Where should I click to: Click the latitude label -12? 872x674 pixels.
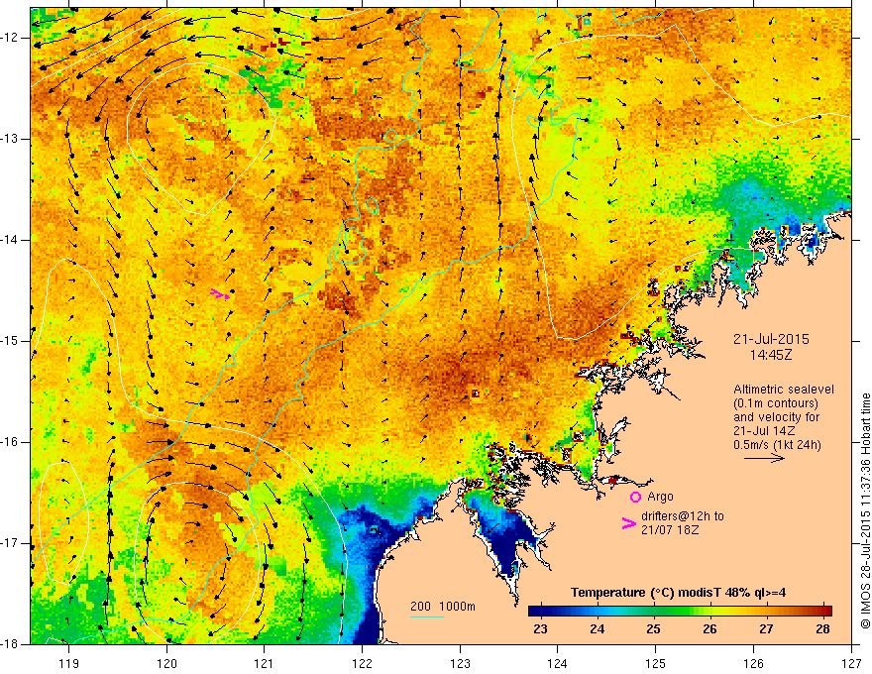pos(11,38)
